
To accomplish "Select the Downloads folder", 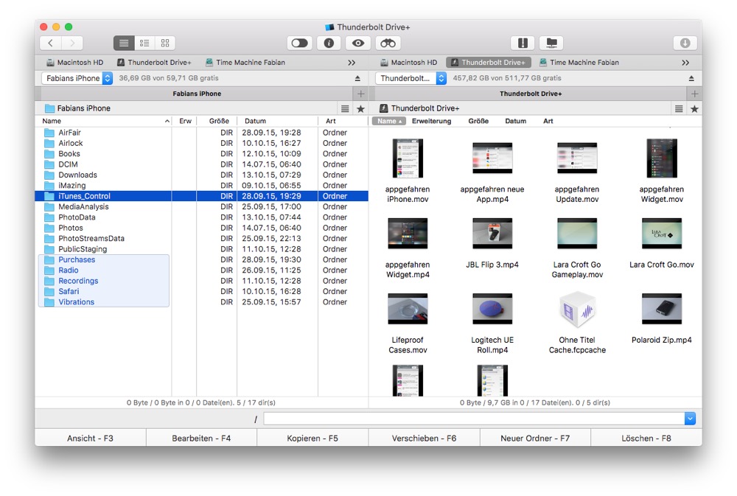I will click(202, 175).
